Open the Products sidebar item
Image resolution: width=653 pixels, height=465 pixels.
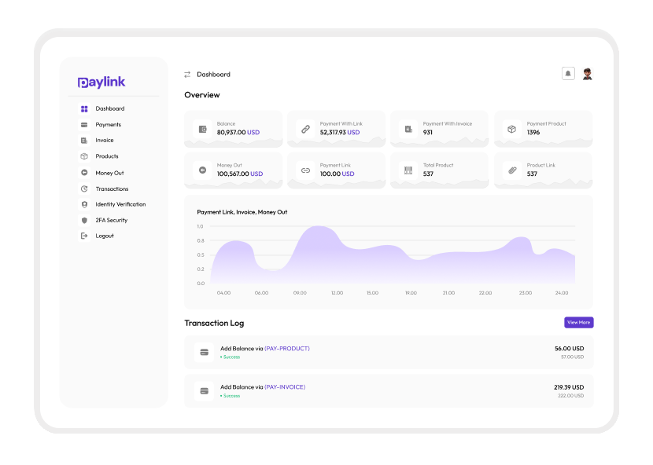106,156
